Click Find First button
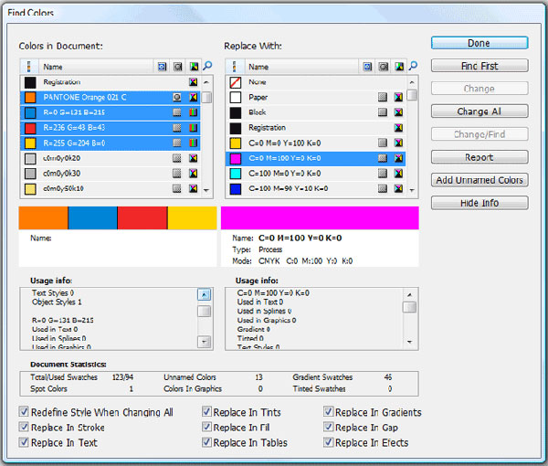The image size is (548, 466). click(x=479, y=66)
